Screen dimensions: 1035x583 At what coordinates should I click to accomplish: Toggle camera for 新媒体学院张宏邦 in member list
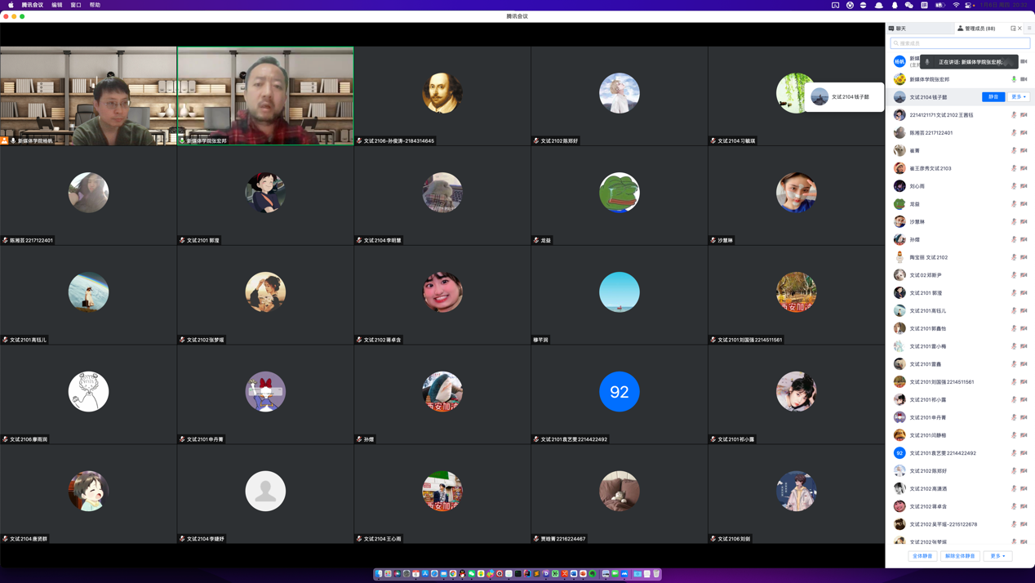pyautogui.click(x=1024, y=79)
